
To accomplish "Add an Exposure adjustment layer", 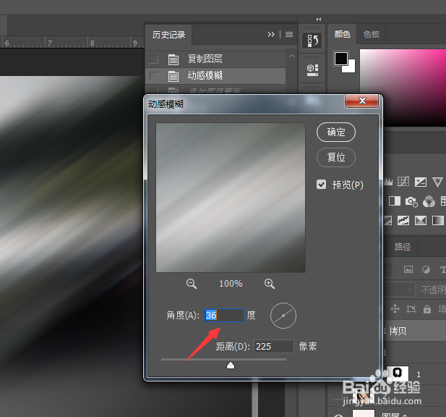I will click(x=421, y=182).
